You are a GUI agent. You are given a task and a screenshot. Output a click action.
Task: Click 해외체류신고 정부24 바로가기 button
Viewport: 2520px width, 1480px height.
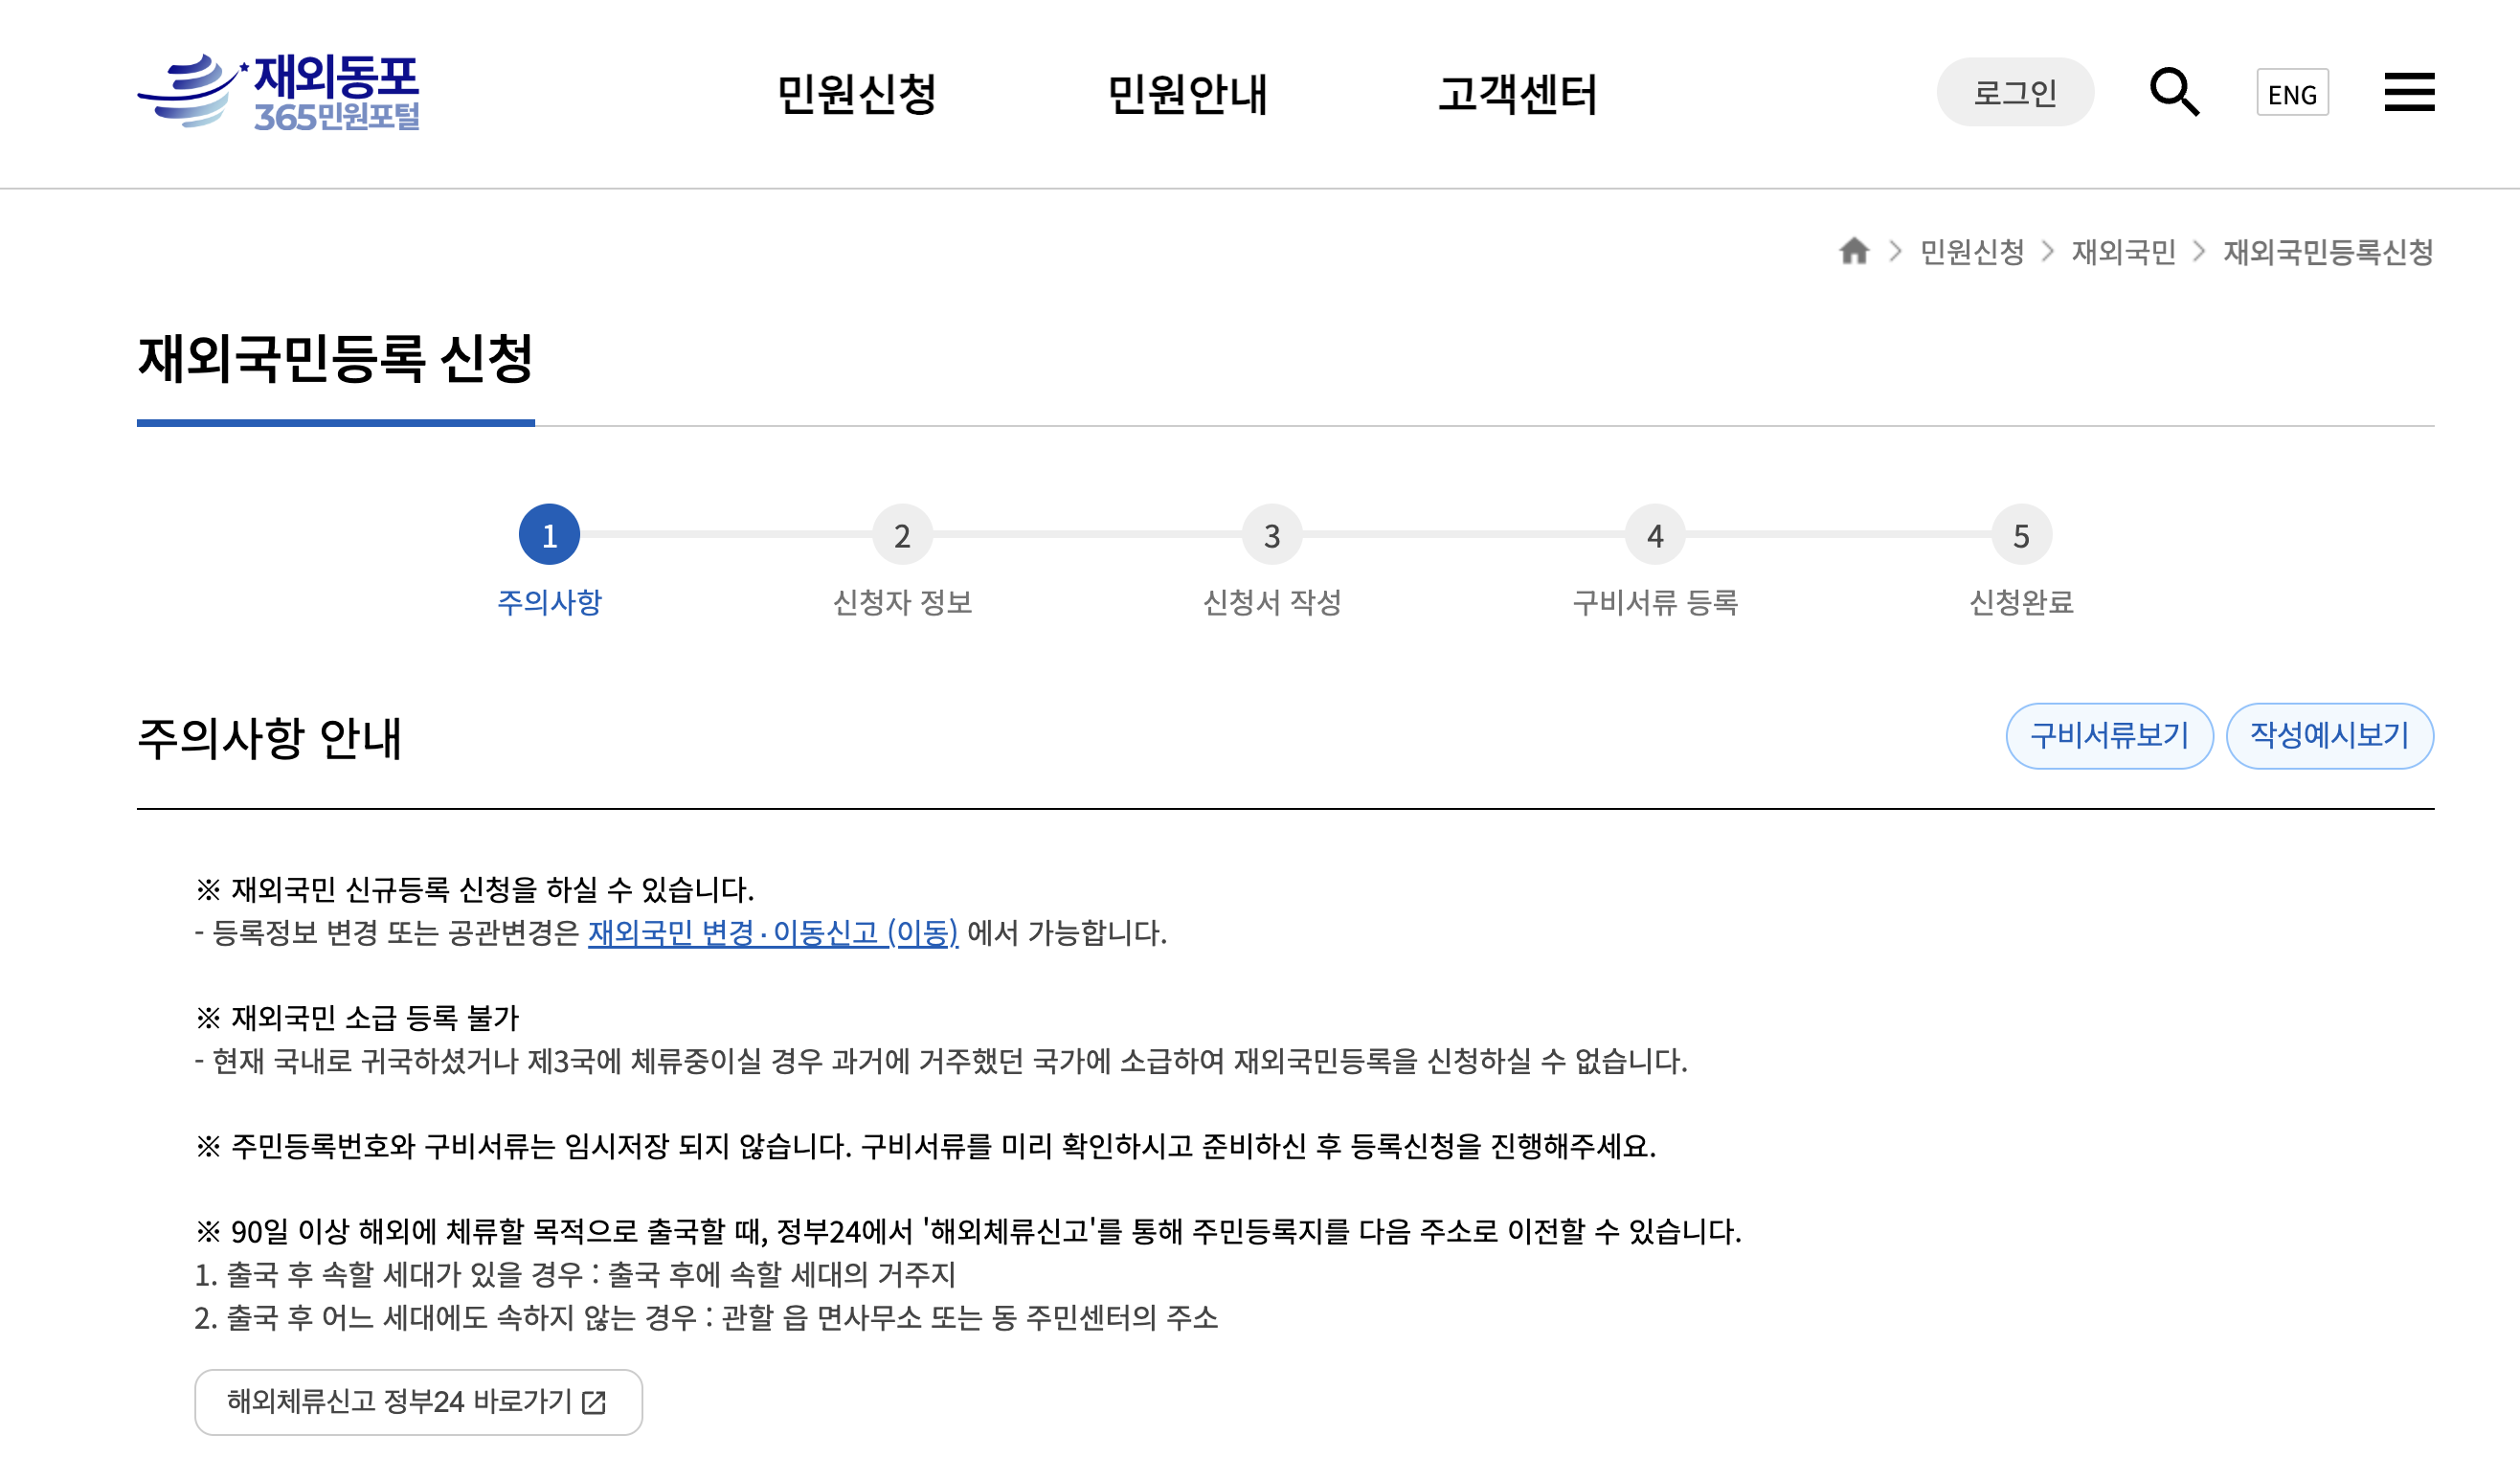pos(418,1402)
